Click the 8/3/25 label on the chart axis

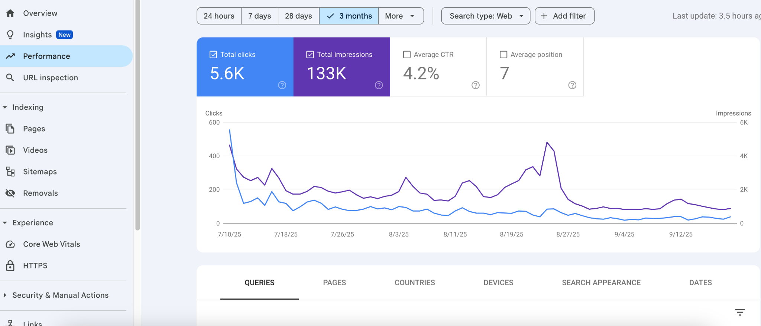pos(399,234)
